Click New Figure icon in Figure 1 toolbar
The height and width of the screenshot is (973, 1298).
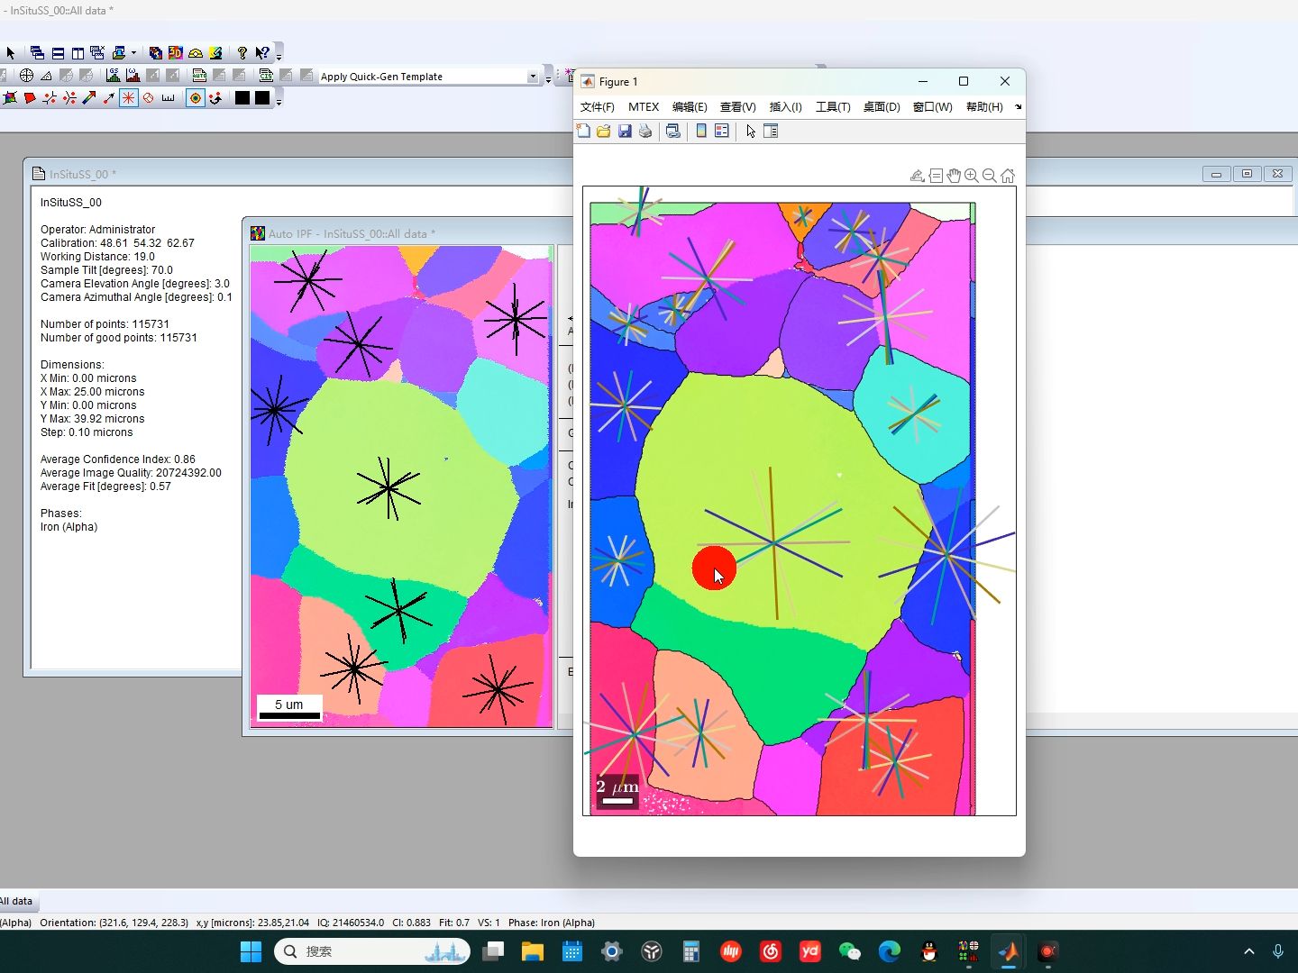[583, 132]
